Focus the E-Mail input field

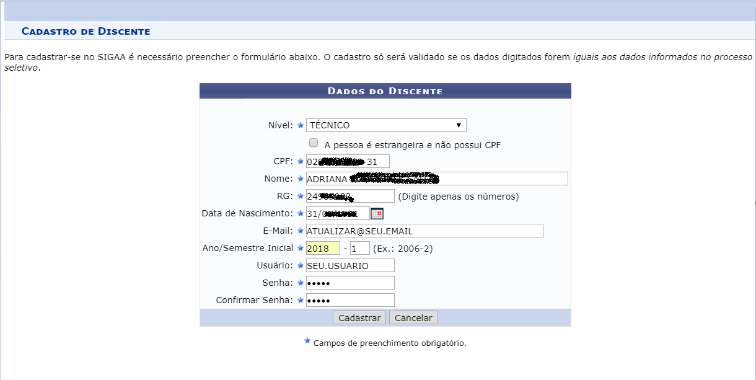pyautogui.click(x=424, y=231)
